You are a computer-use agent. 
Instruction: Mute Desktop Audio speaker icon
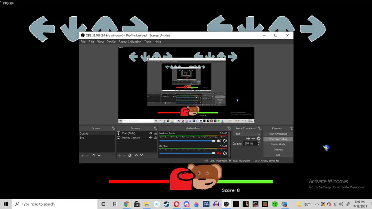coord(219,141)
